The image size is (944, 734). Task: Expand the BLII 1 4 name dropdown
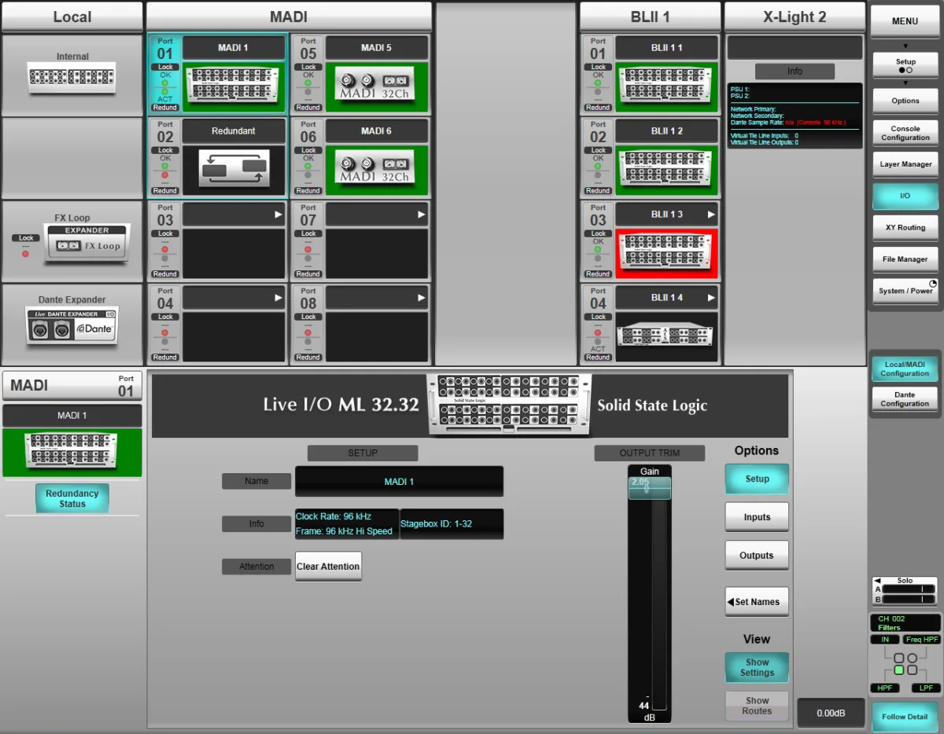click(711, 297)
